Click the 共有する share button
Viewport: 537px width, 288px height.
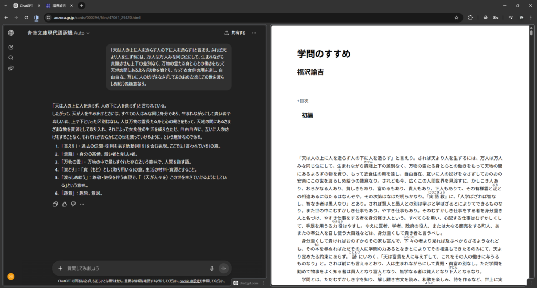(235, 33)
